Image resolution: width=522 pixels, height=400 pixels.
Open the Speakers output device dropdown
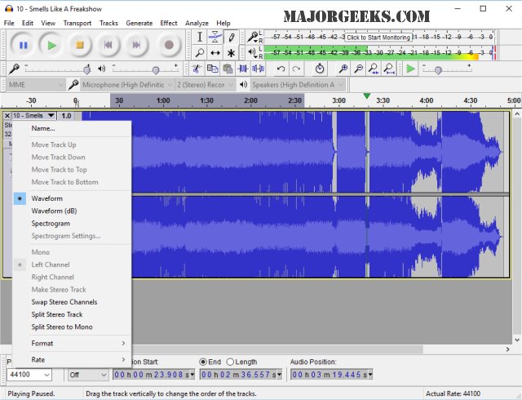298,85
